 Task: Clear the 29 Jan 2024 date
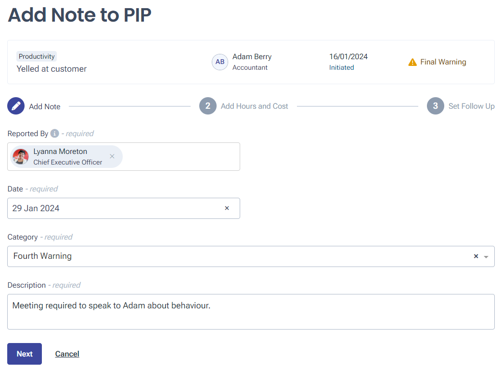(x=227, y=208)
